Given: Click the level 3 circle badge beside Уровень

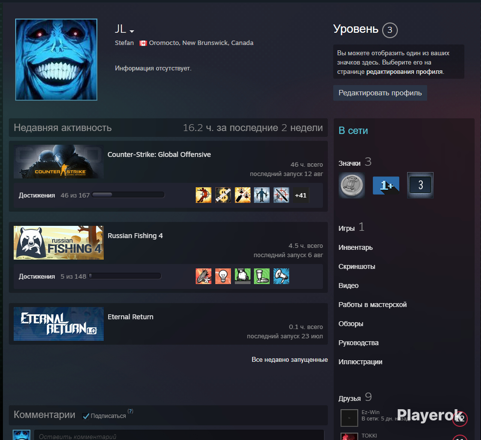Looking at the screenshot, I should (x=390, y=30).
